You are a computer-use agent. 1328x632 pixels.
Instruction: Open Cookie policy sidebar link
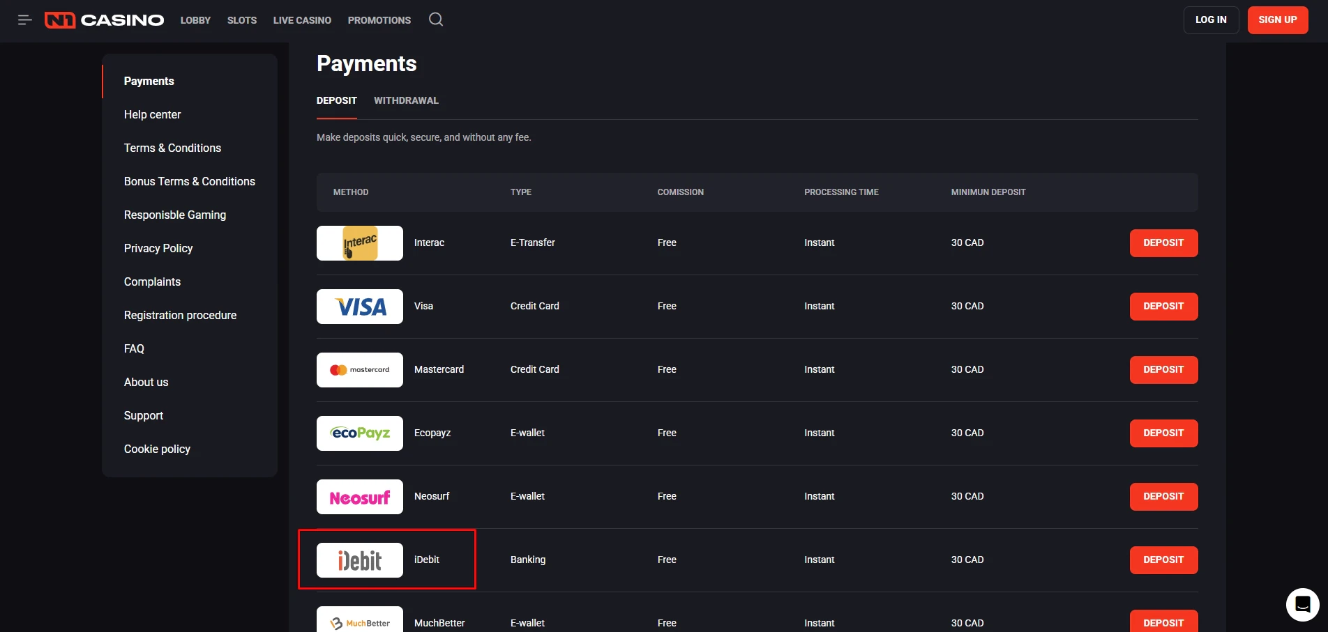point(157,449)
